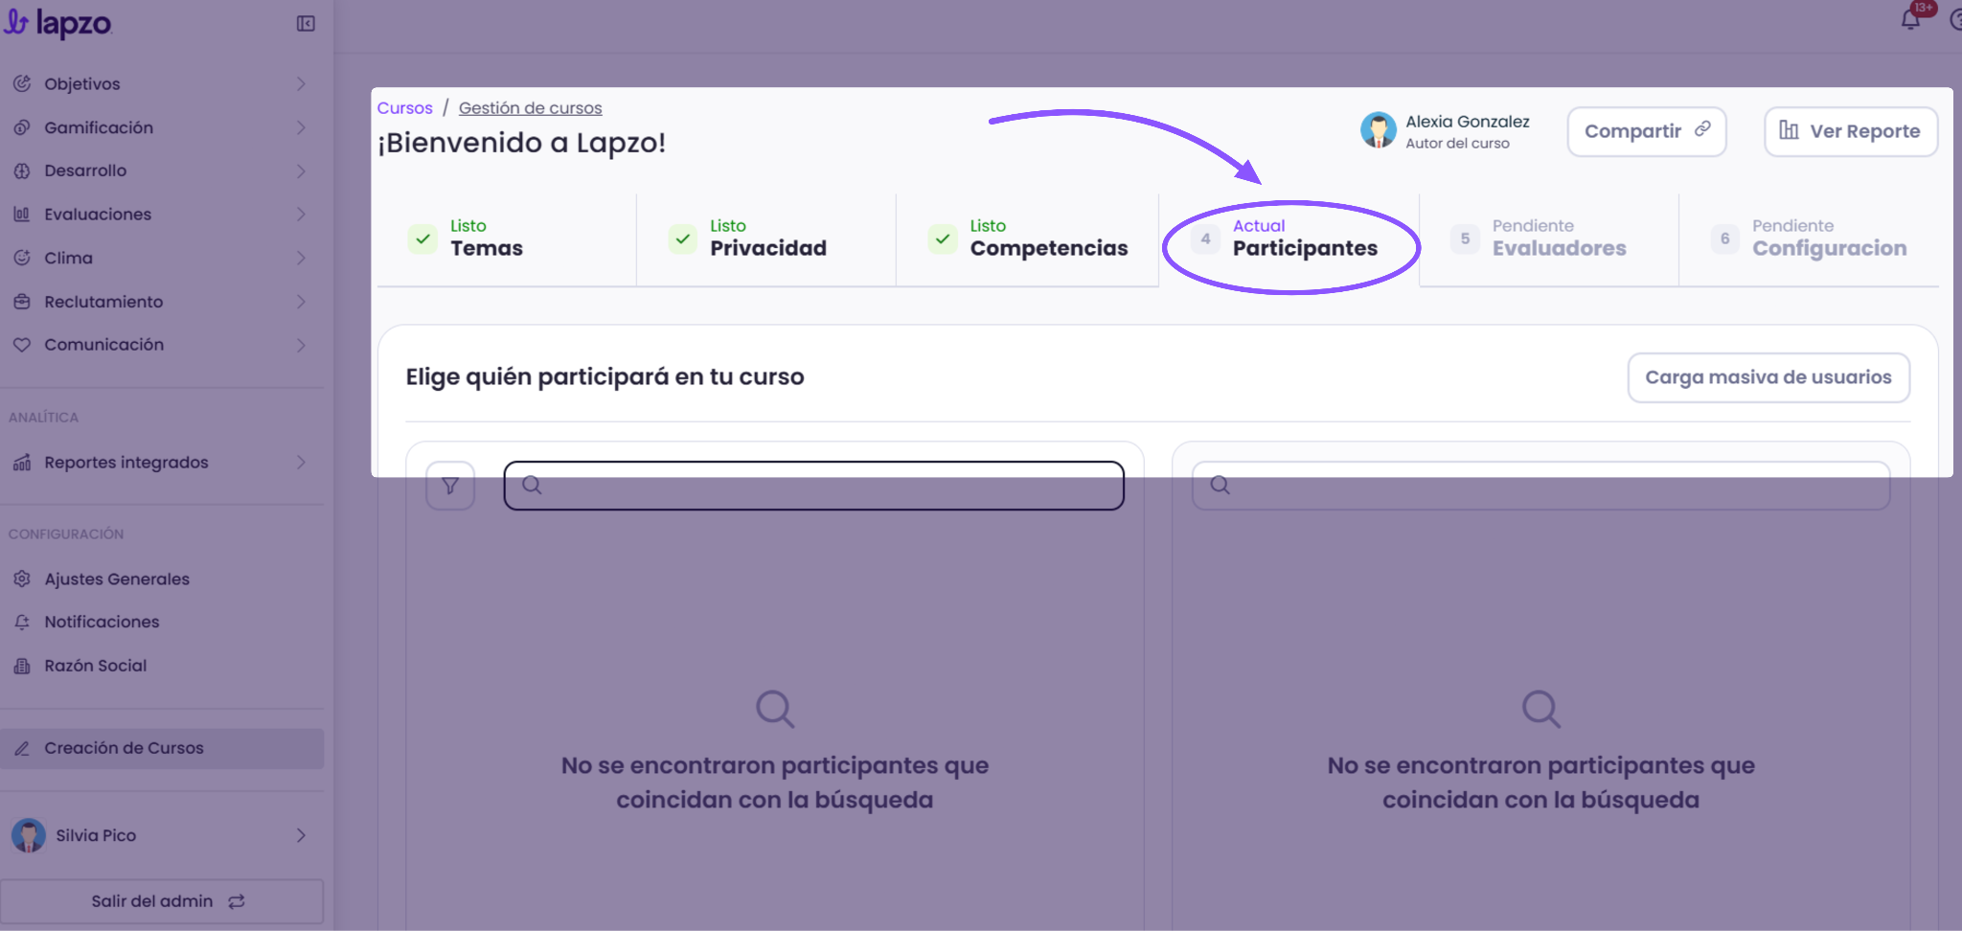1962x931 pixels.
Task: Click the Objetivos target icon
Action: [22, 83]
